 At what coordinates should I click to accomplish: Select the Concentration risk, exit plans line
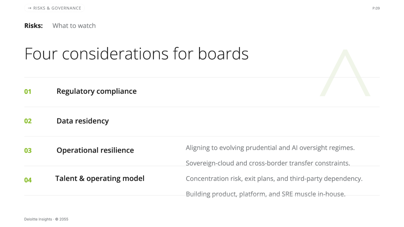click(274, 179)
